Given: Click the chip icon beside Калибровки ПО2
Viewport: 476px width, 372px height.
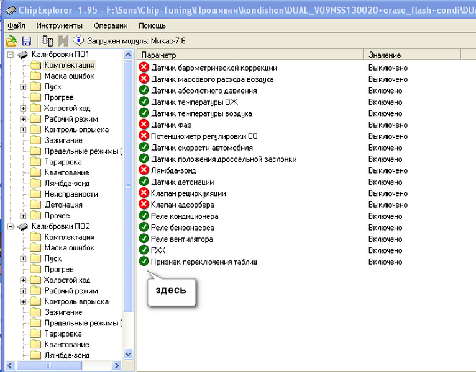Looking at the screenshot, I should [23, 226].
